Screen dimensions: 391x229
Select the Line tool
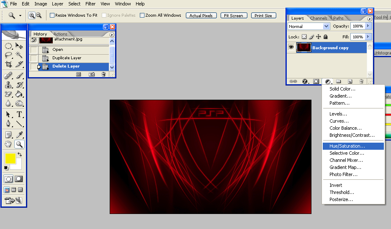click(x=19, y=123)
